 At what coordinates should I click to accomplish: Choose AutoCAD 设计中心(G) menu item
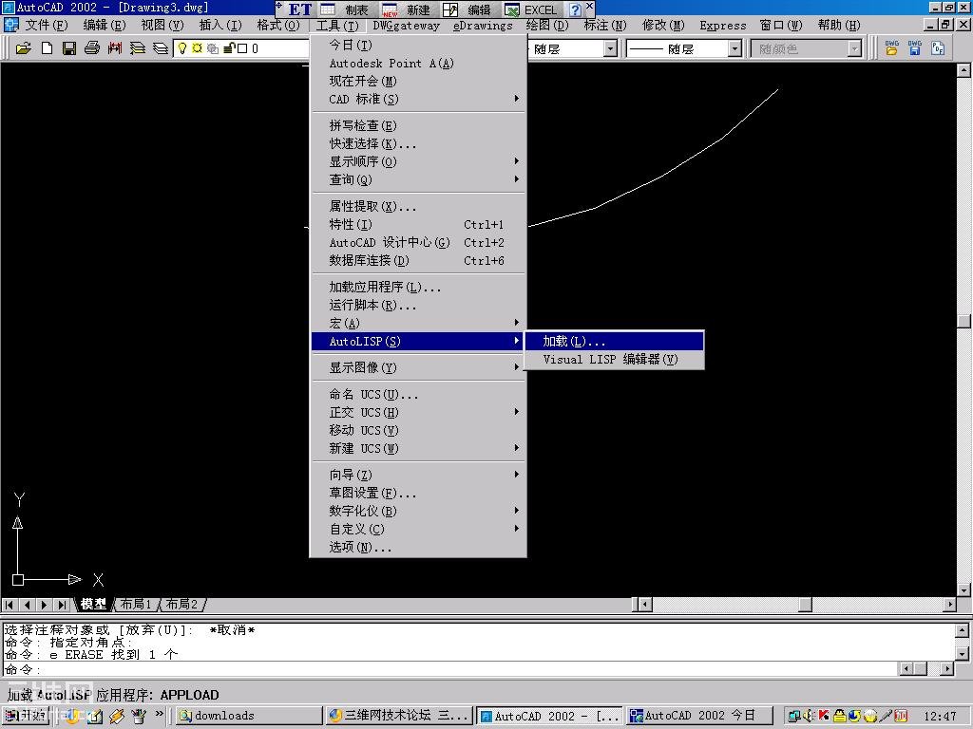click(418, 242)
